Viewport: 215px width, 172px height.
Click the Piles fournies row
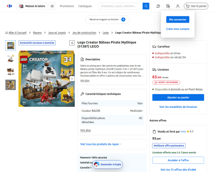coord(112,103)
